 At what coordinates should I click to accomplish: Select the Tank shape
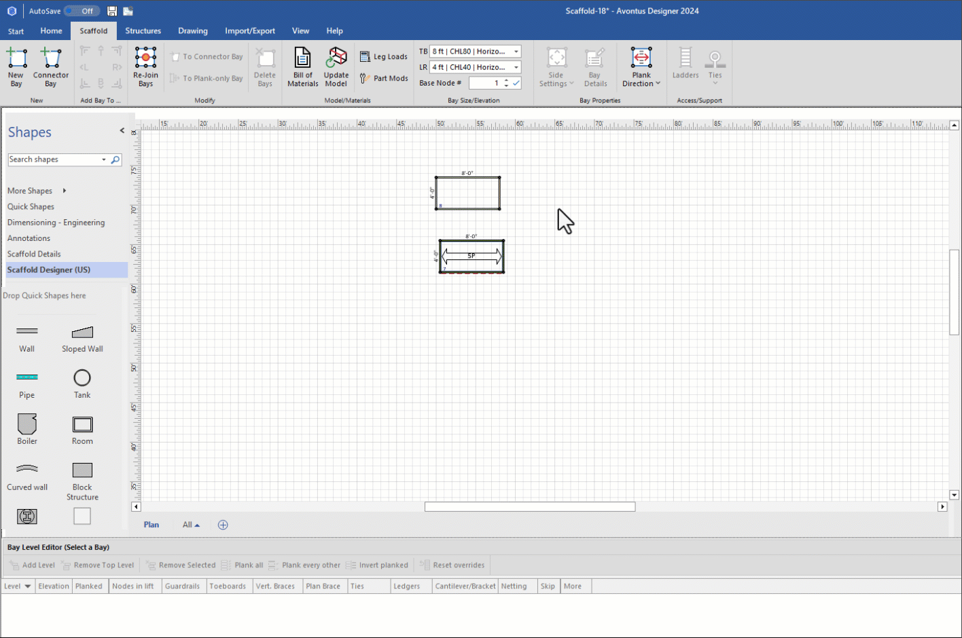coord(82,378)
